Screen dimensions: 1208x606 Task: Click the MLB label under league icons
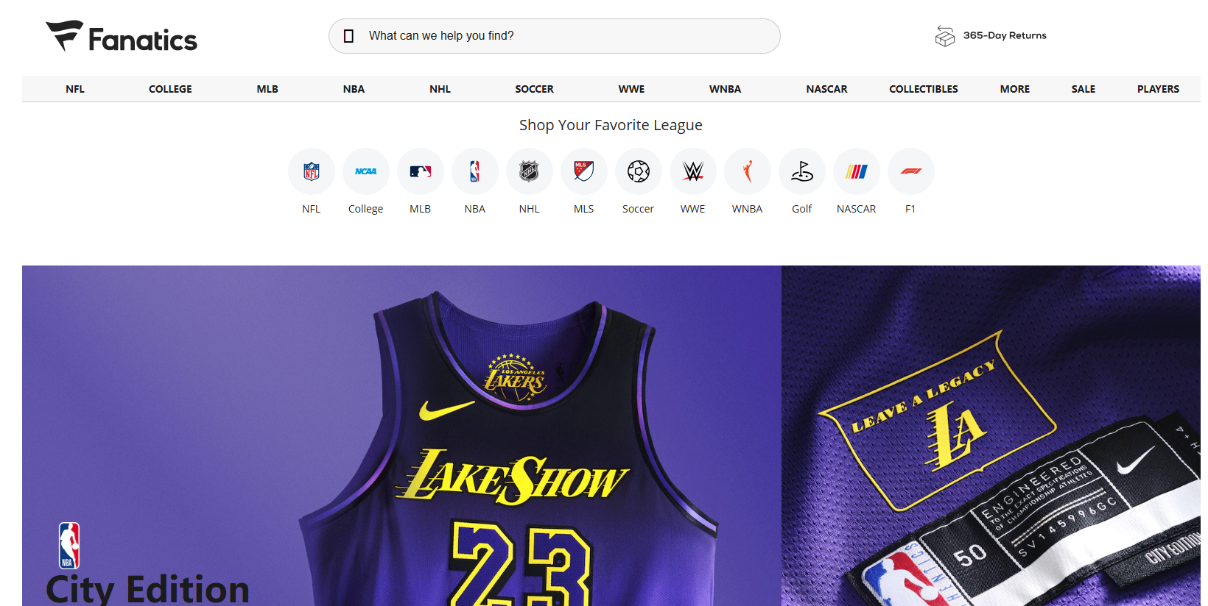(421, 209)
